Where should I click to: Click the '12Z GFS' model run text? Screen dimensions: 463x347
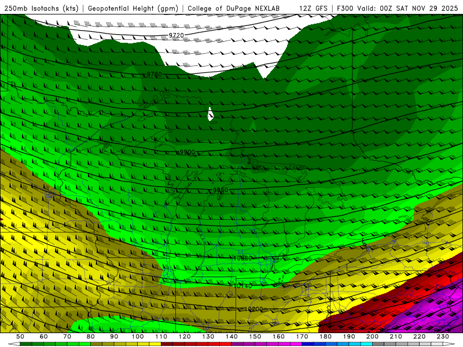(x=313, y=8)
